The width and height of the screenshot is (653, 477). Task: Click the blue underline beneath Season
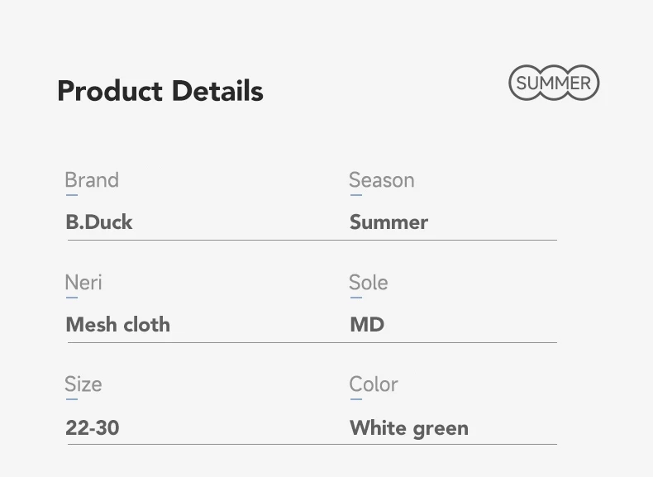click(x=356, y=195)
